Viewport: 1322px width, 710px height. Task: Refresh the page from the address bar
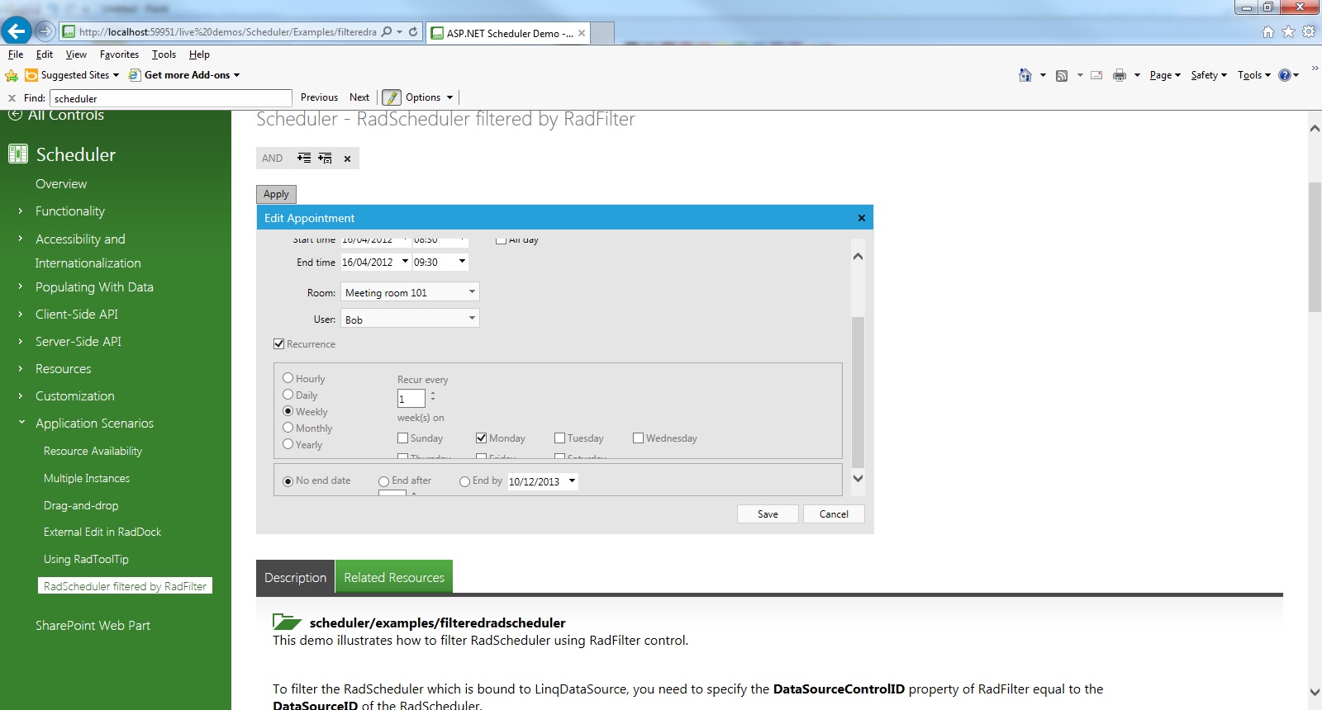point(413,32)
